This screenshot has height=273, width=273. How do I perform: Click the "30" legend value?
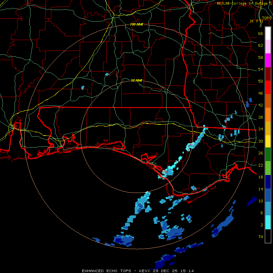(x=261, y=141)
